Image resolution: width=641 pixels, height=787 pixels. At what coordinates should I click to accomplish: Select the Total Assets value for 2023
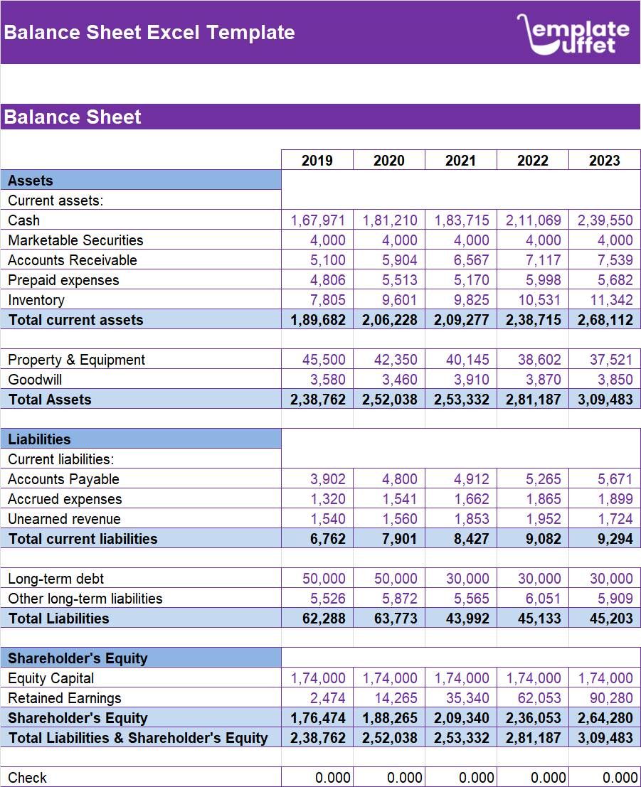604,400
